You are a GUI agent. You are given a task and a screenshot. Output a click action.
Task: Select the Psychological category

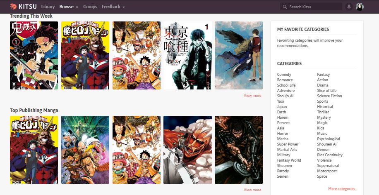(x=329, y=139)
